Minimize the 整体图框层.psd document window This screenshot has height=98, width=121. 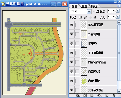click(53, 4)
